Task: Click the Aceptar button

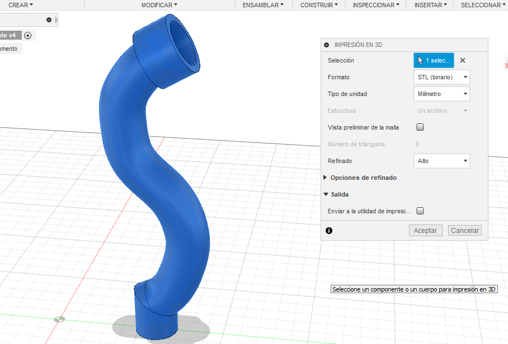Action: tap(425, 231)
